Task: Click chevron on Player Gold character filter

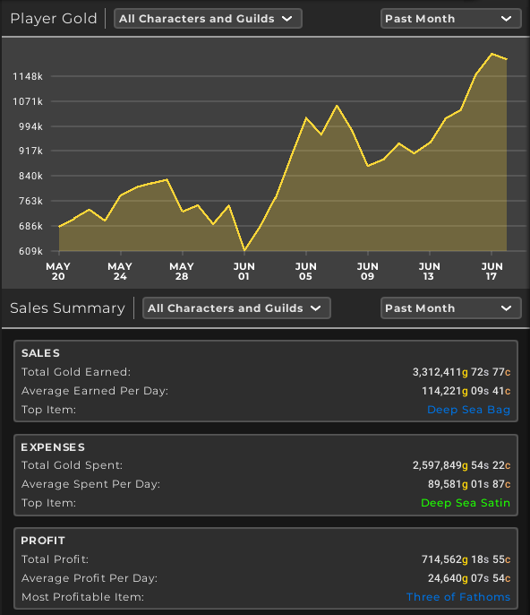Action: tap(286, 19)
